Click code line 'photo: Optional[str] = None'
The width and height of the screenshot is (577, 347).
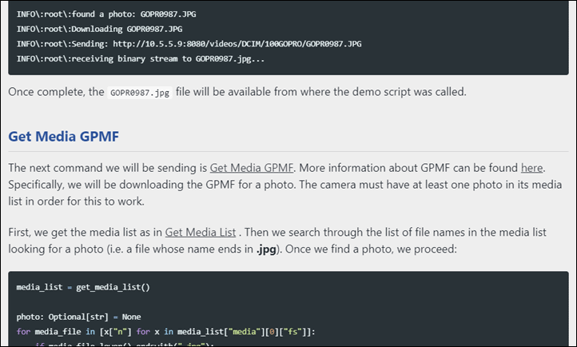point(79,317)
